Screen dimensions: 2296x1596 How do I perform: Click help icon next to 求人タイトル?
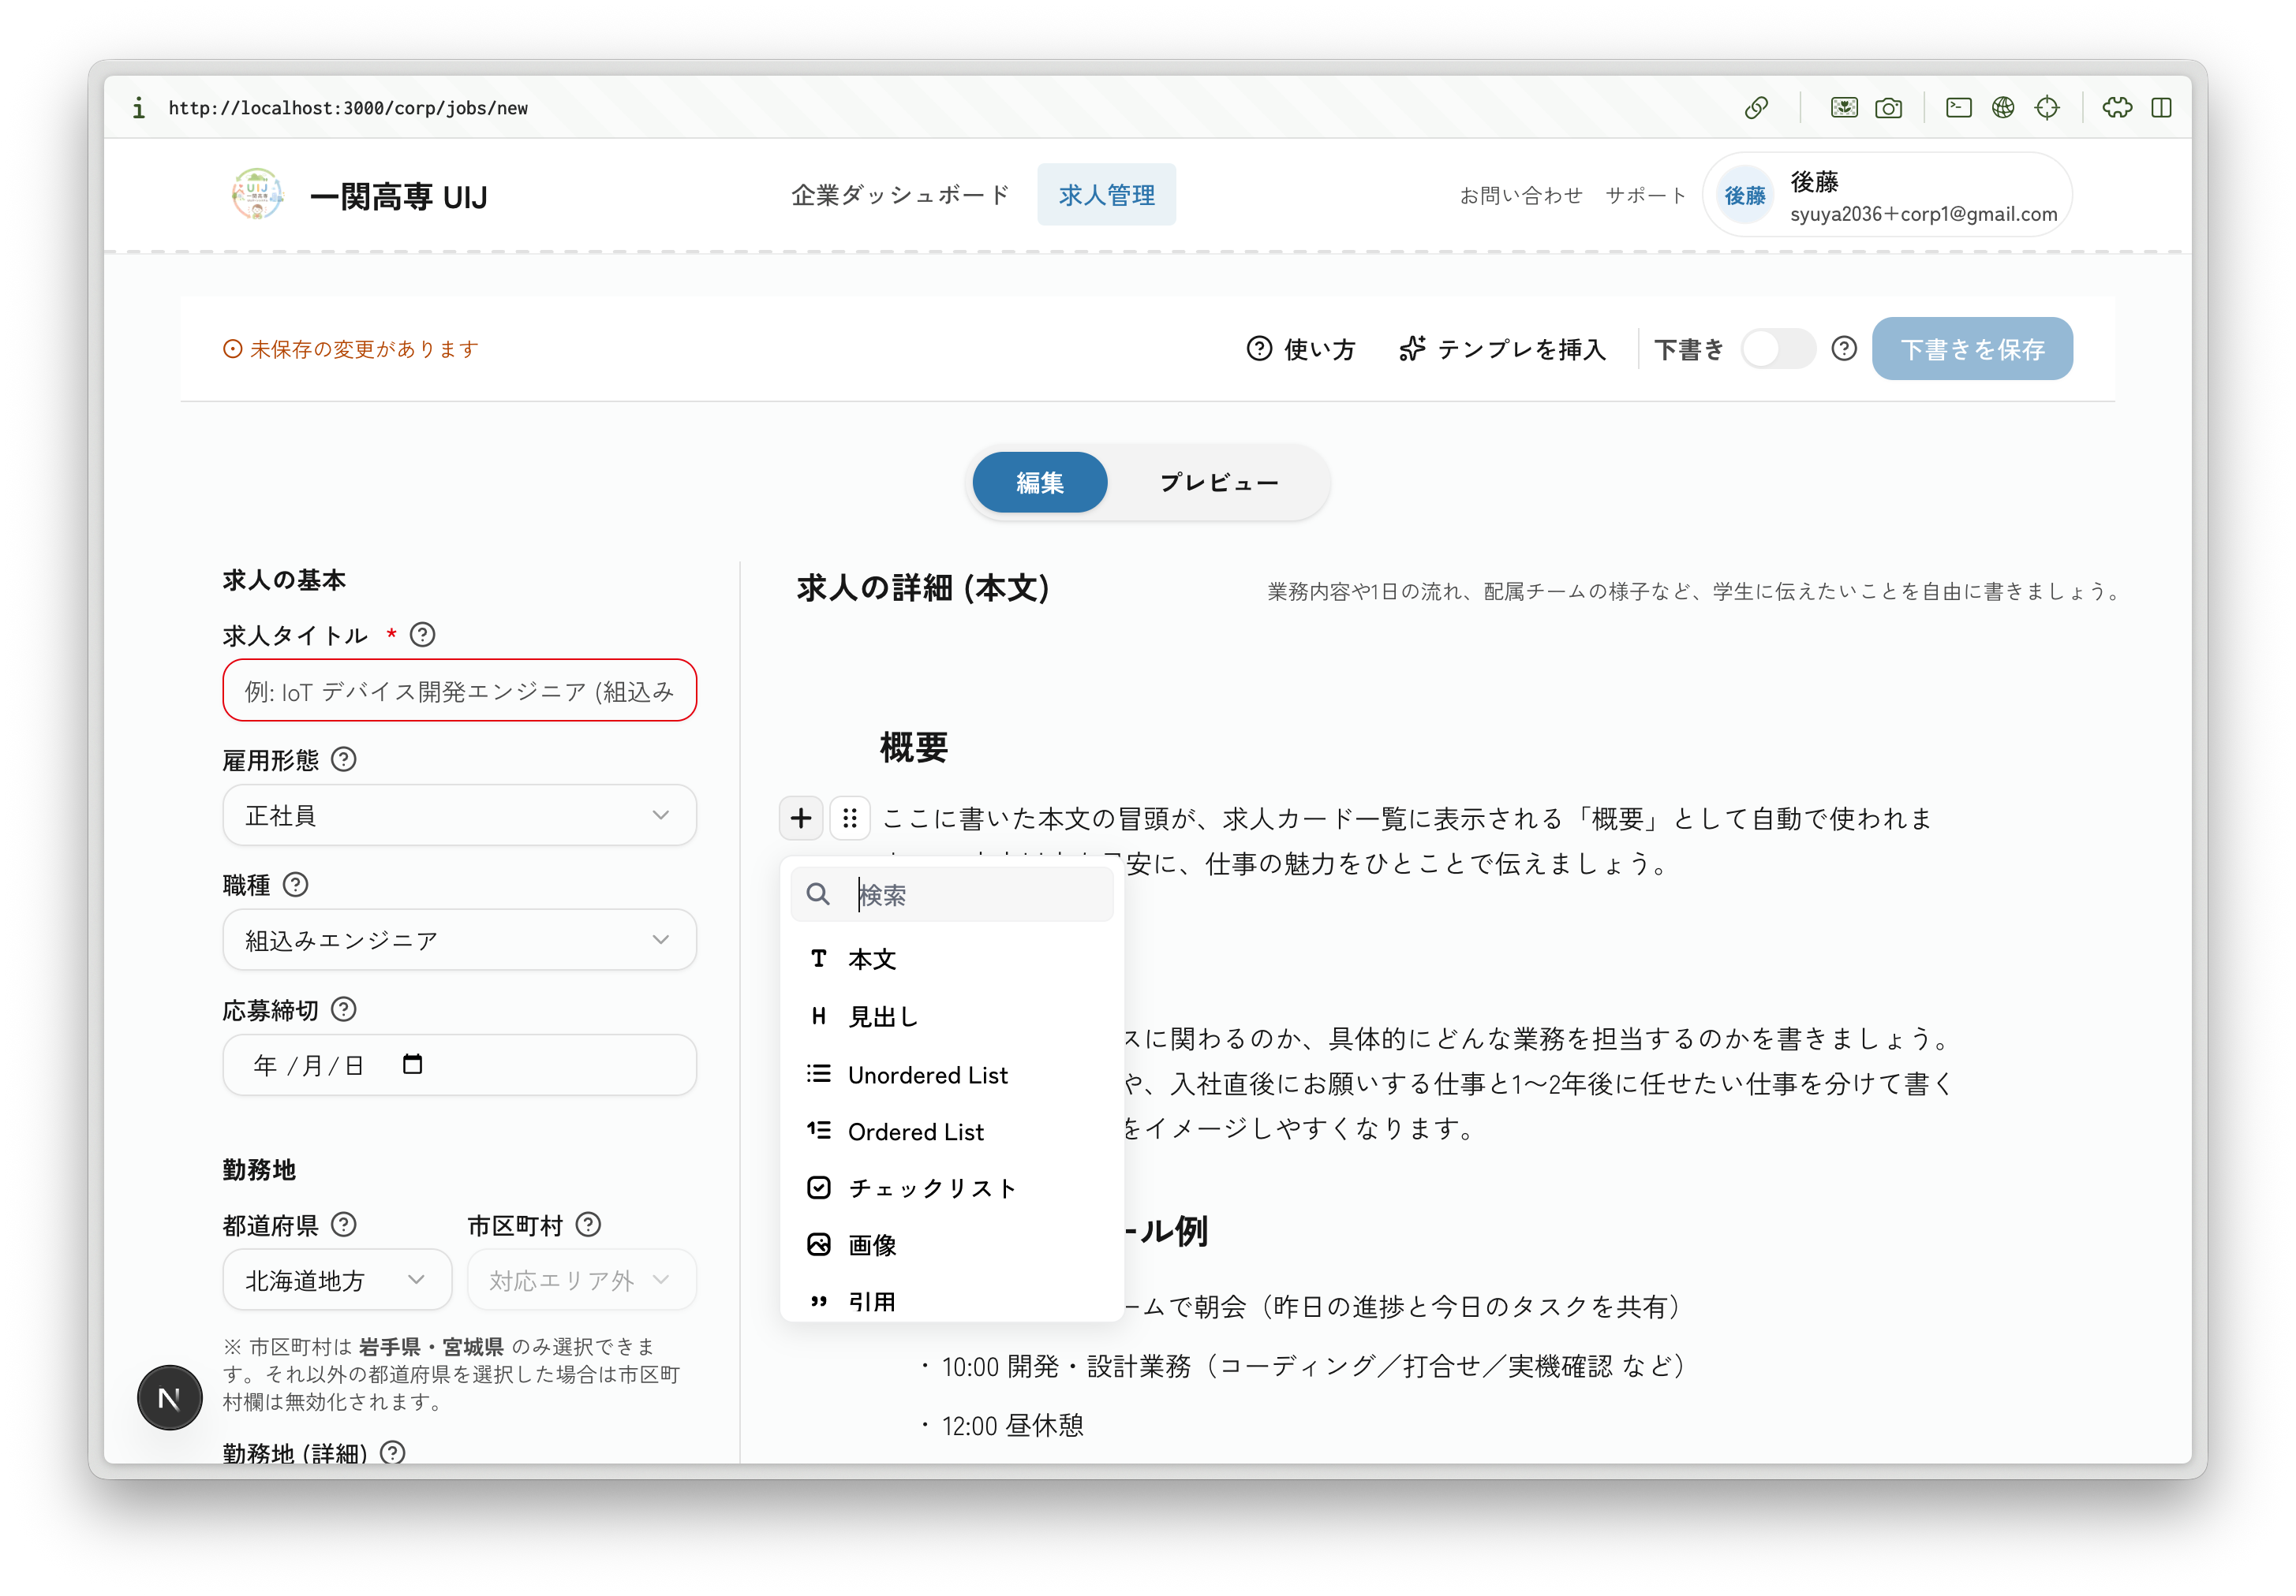pos(423,635)
